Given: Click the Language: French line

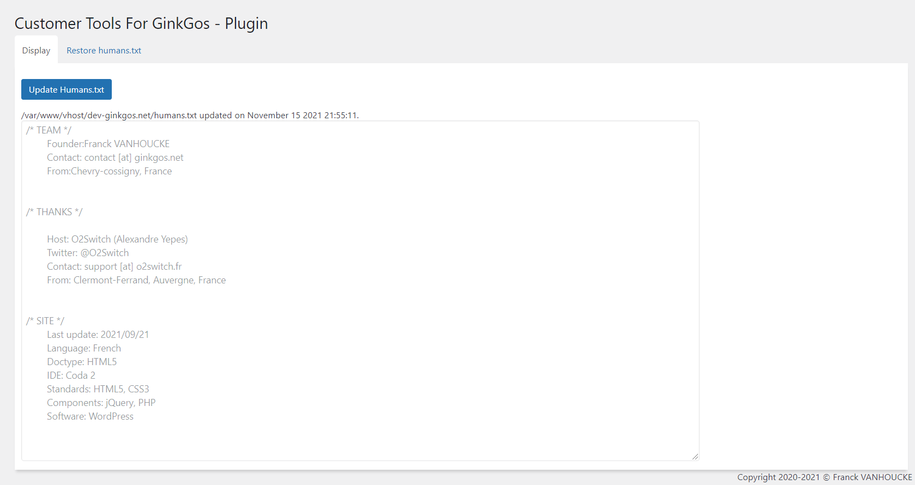Looking at the screenshot, I should point(84,348).
